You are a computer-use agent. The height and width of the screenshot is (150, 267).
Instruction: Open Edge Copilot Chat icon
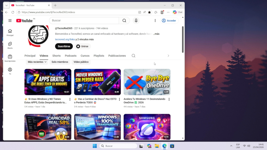(178, 12)
